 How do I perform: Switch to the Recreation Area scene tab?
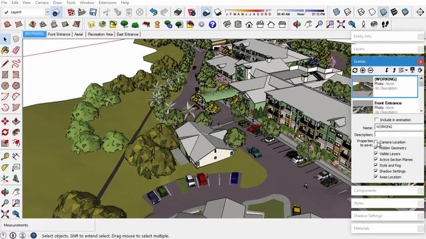click(100, 34)
